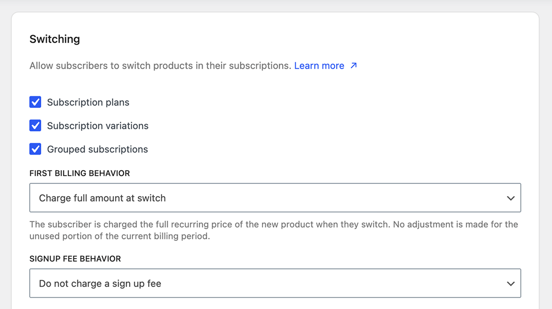Uncheck the Subscription variations checkbox
Image resolution: width=552 pixels, height=309 pixels.
(35, 126)
